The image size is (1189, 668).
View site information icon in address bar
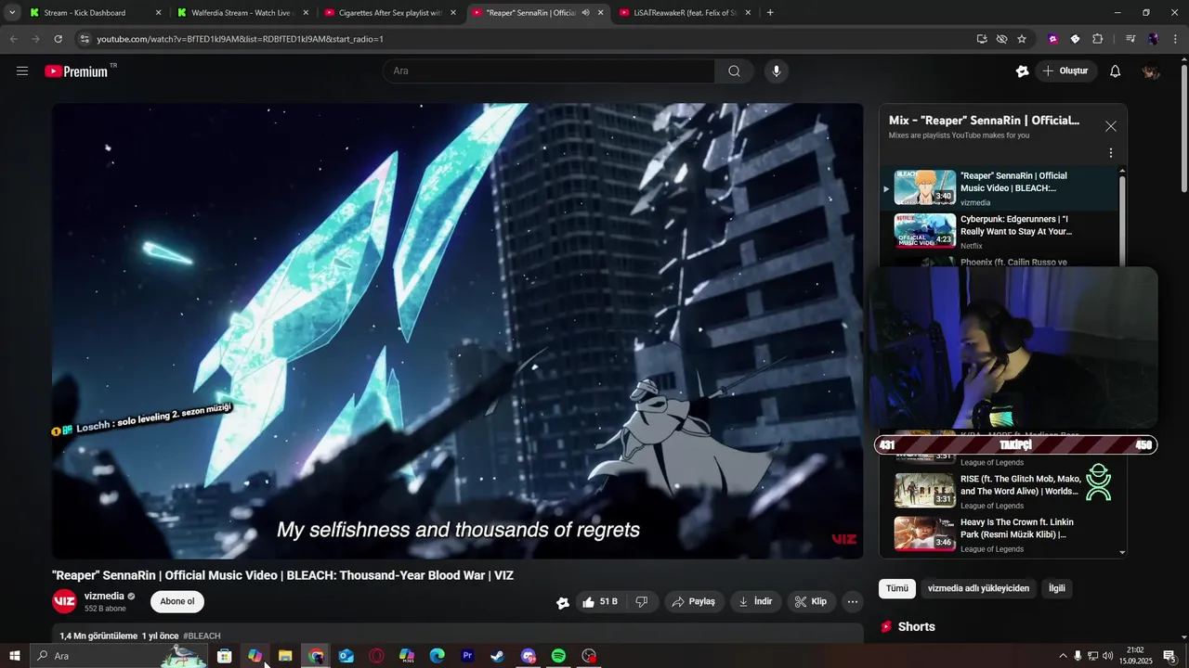(x=85, y=39)
